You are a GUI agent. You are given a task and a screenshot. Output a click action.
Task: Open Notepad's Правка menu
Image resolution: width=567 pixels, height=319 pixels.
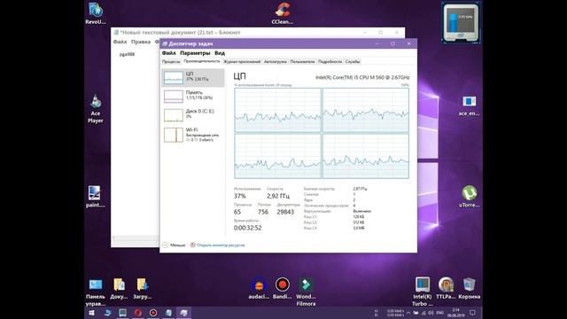[141, 42]
